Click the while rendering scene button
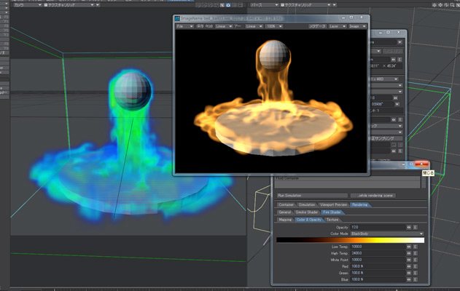This screenshot has height=291, width=460. click(x=377, y=195)
